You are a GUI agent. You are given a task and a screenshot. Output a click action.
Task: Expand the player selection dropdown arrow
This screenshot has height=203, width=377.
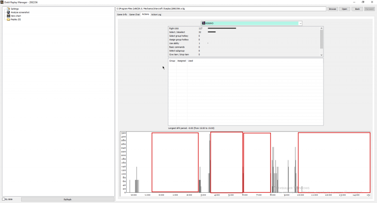[x=300, y=24]
